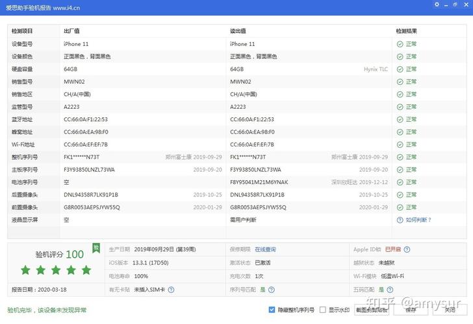This screenshot has height=324, width=473.
Task: Click green check icon in 设备型号 row
Action: tap(400, 44)
